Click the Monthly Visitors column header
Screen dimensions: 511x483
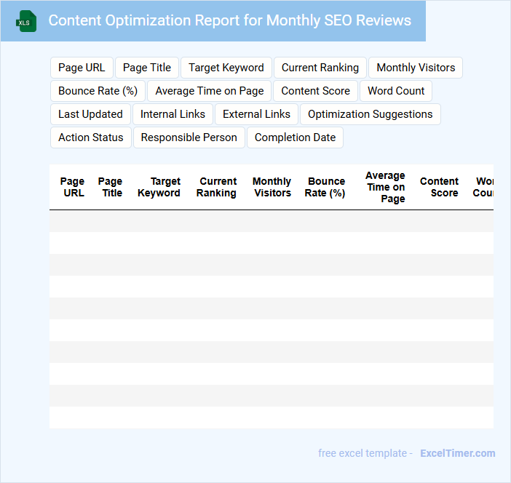(x=272, y=188)
